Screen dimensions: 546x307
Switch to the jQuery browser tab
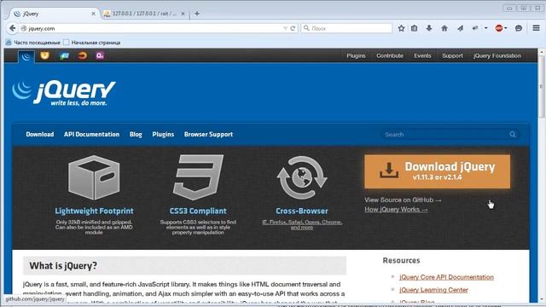(x=53, y=14)
